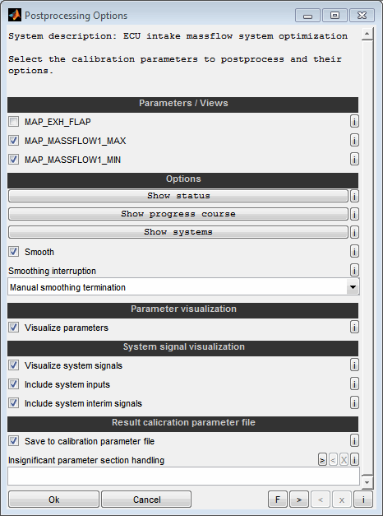The width and height of the screenshot is (383, 516).
Task: Click info icon for Smoothing interruption
Action: tap(354, 271)
